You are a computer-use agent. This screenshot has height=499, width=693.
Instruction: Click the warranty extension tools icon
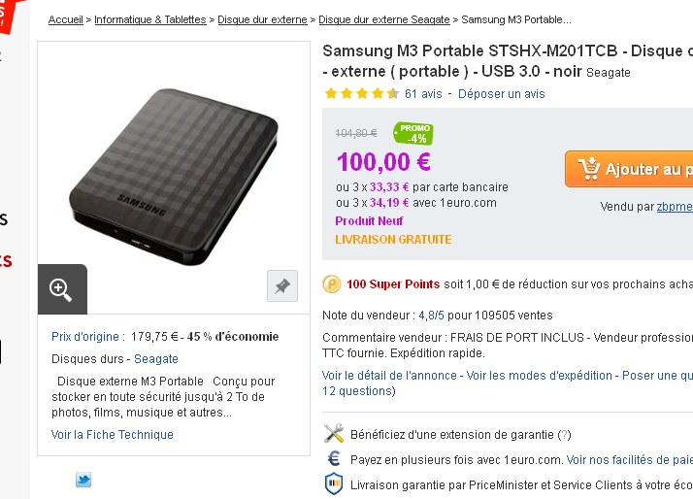pos(333,434)
